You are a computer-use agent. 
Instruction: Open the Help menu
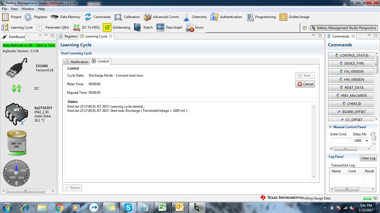point(41,9)
